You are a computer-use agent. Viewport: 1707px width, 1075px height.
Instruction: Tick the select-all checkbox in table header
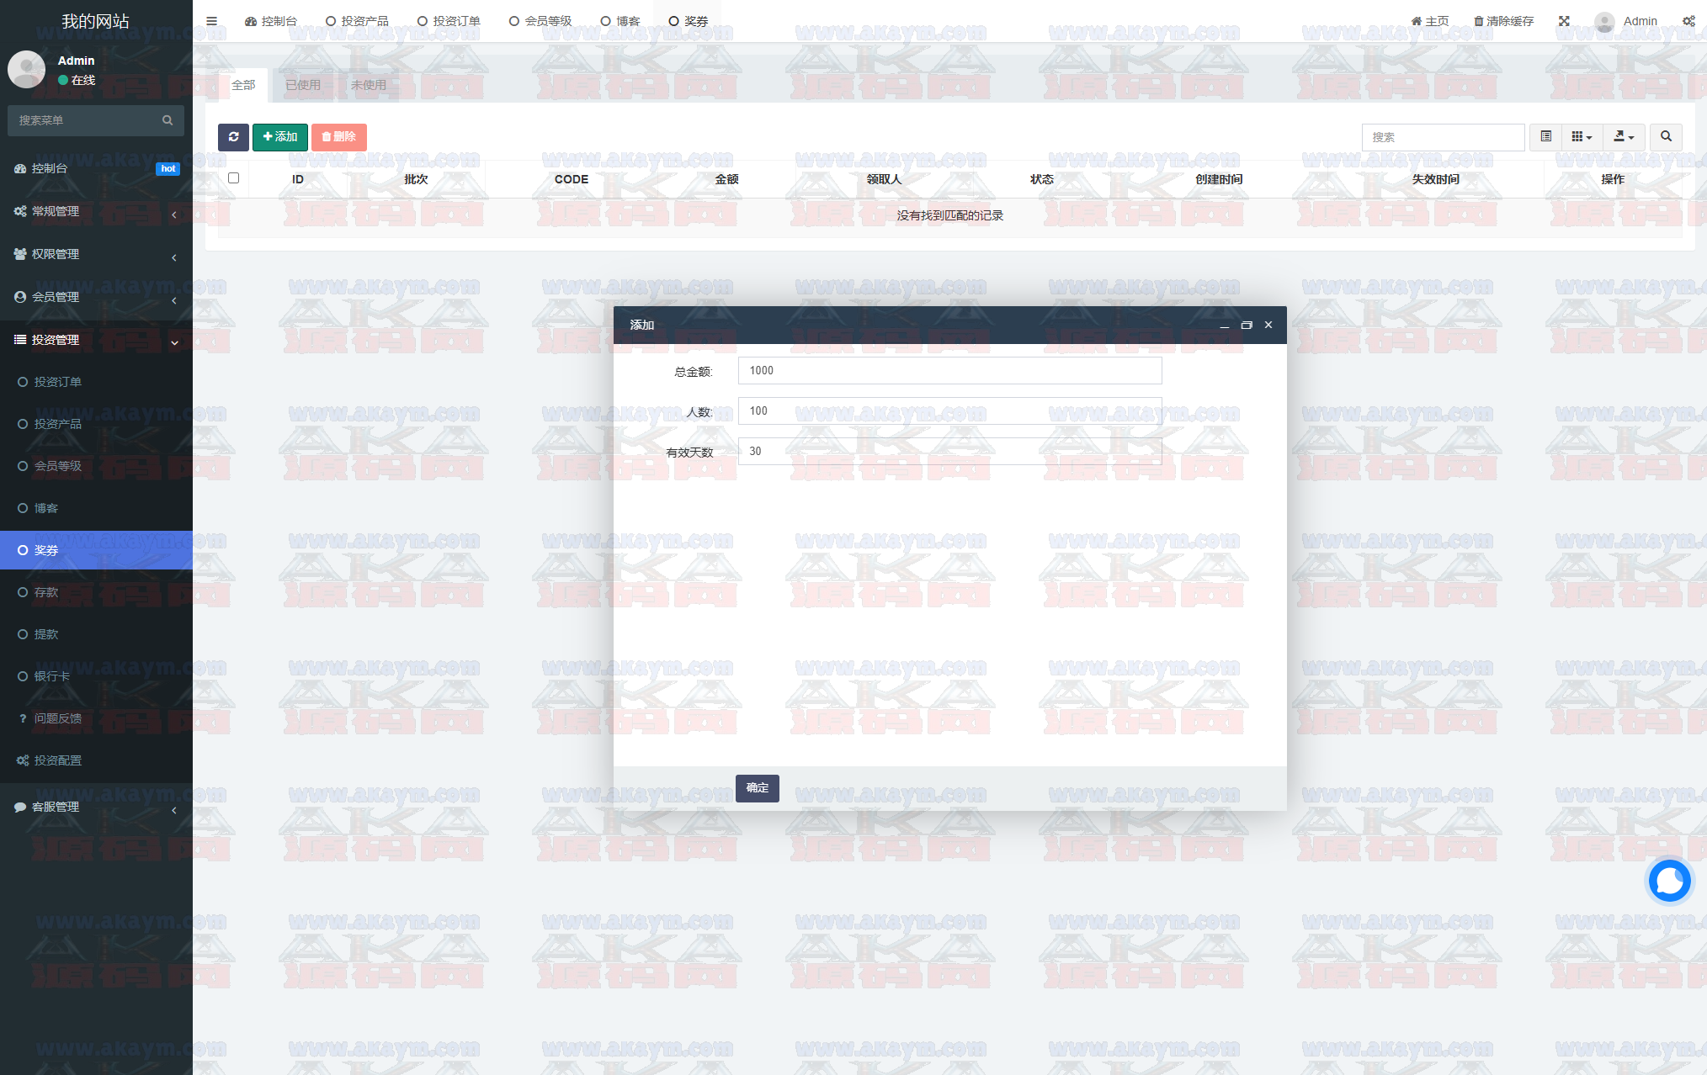pyautogui.click(x=234, y=178)
